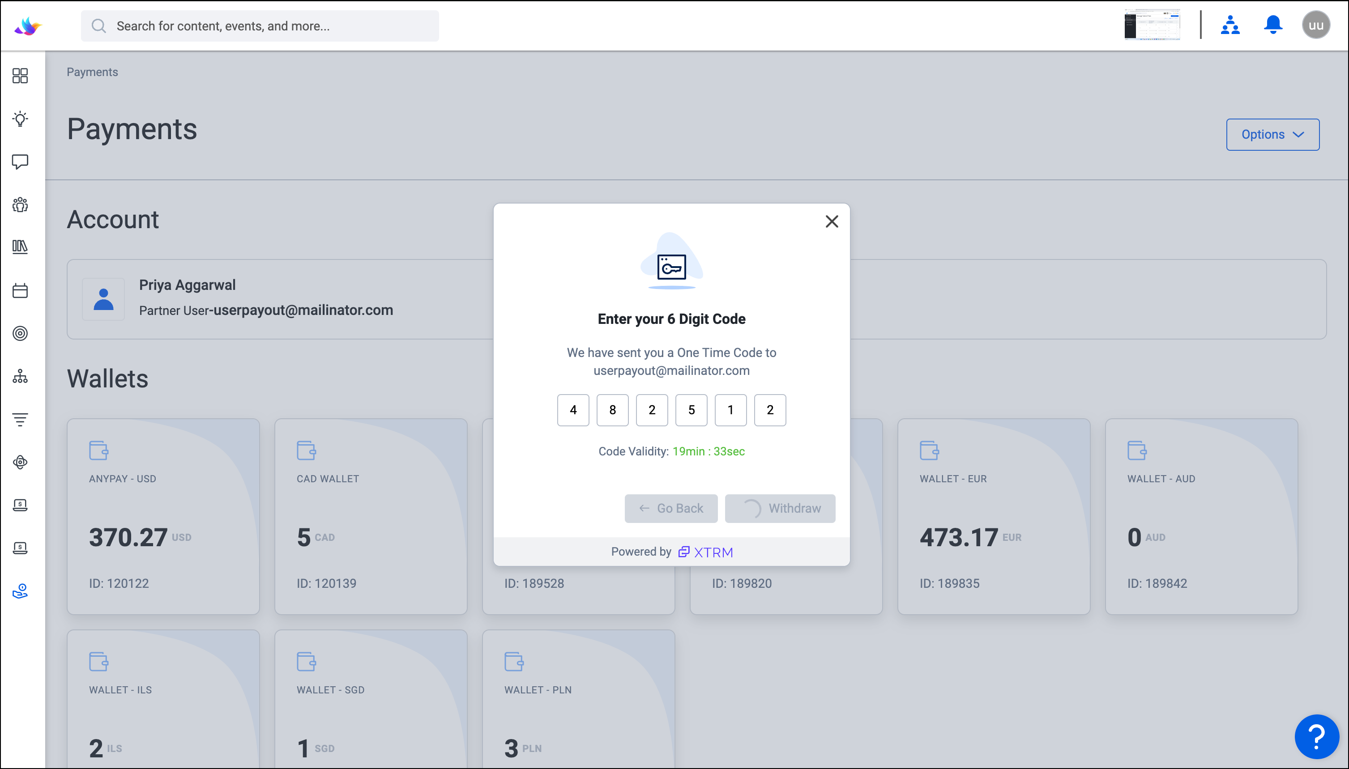
Task: Close the 6 digit code dialog
Action: coord(832,221)
